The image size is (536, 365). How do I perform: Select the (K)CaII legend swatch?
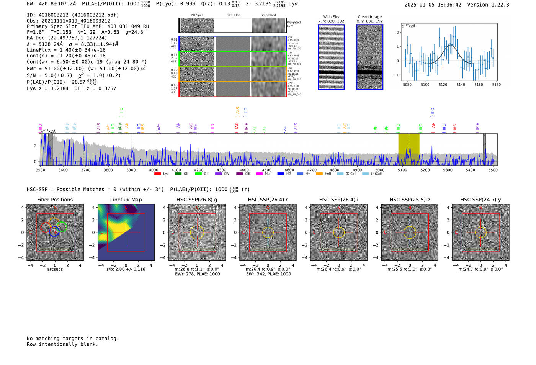click(x=340, y=174)
